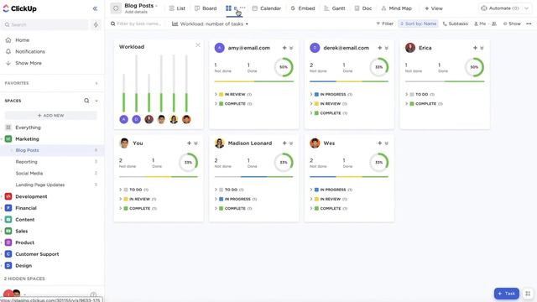Search spaces using magnifier icon
537x302 pixels.
pyautogui.click(x=86, y=101)
